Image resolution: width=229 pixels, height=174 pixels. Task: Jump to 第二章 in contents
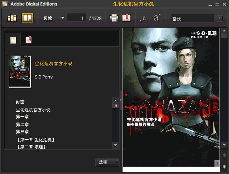pyautogui.click(x=22, y=125)
